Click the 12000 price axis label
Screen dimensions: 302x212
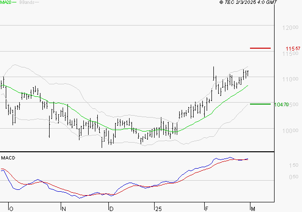click(x=290, y=28)
